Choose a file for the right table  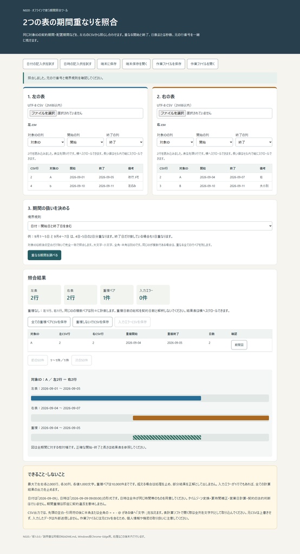(x=172, y=113)
